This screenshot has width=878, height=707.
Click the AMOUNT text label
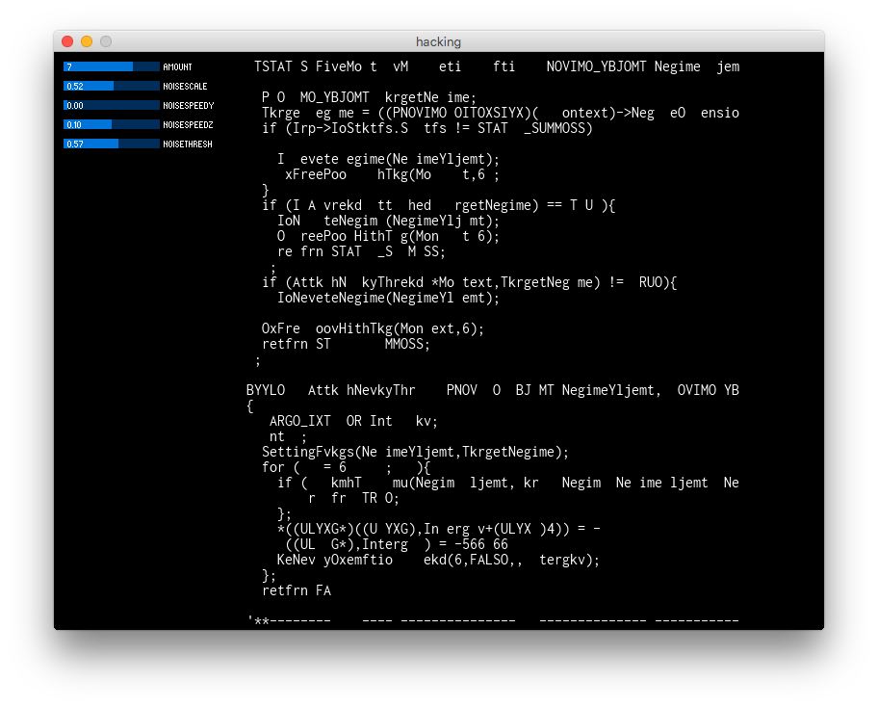[x=177, y=67]
